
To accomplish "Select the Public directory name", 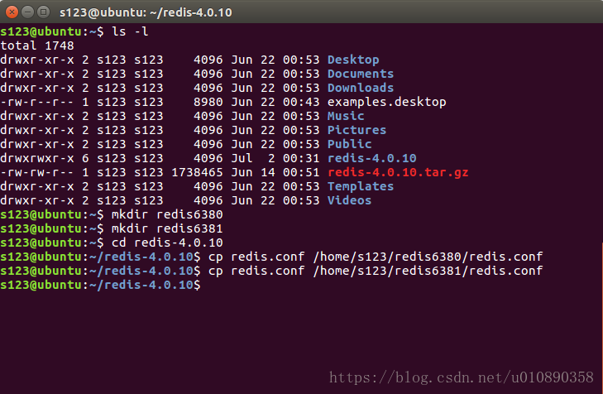I will click(x=349, y=144).
